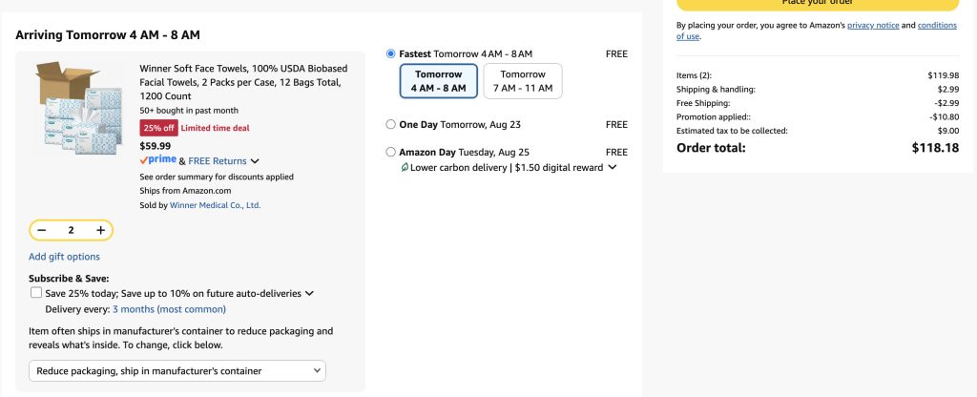
Task: Click the quantity value 2 field
Action: click(x=71, y=230)
